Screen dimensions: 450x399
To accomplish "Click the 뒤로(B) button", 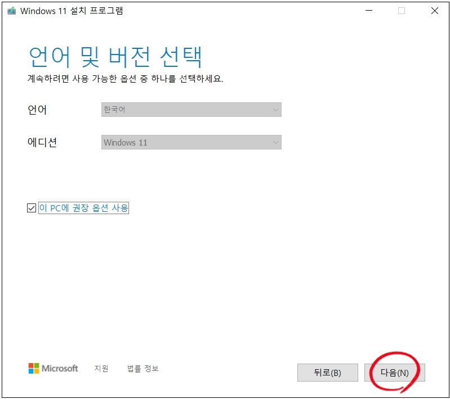I will pos(327,373).
